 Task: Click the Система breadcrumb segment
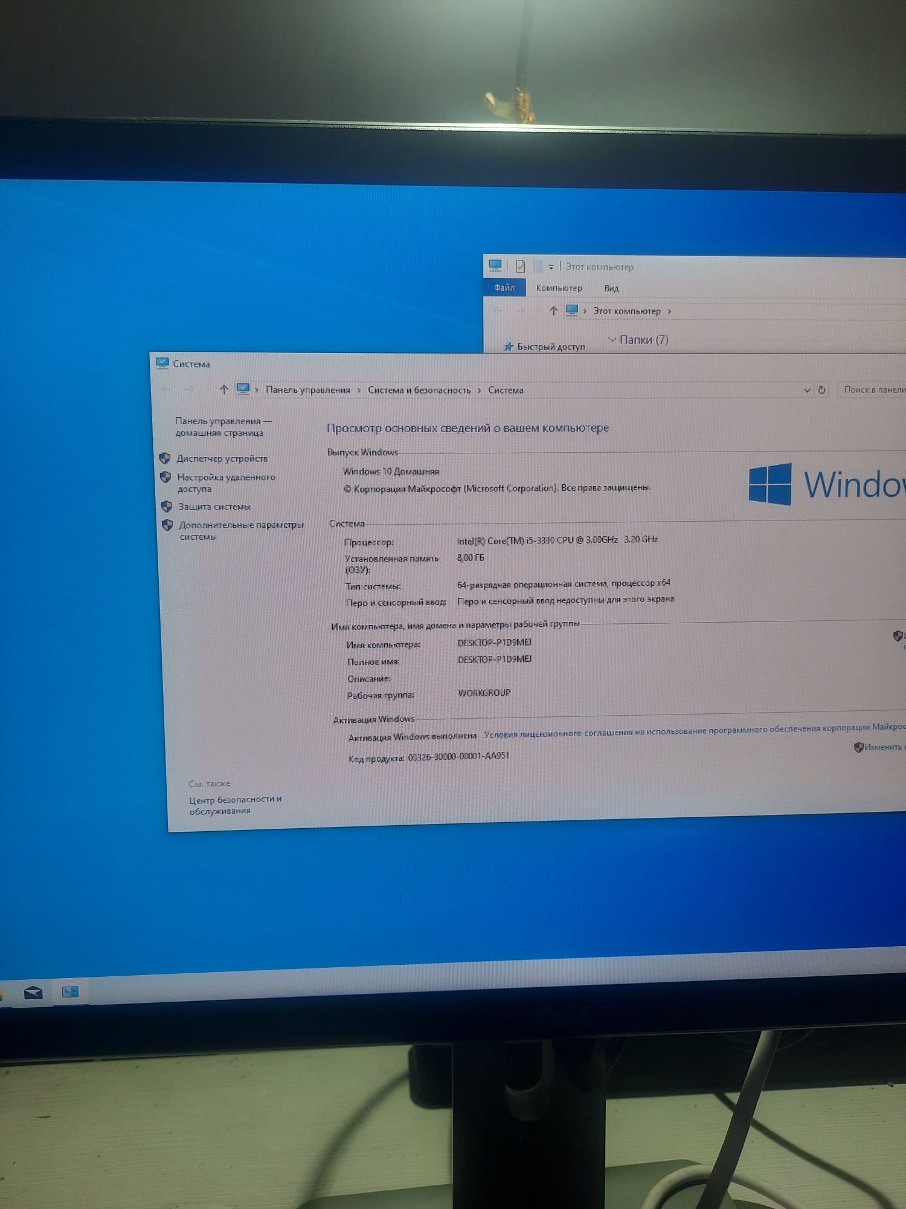(506, 390)
